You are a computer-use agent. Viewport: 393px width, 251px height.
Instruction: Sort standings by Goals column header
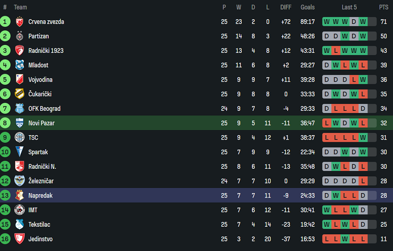(x=307, y=7)
